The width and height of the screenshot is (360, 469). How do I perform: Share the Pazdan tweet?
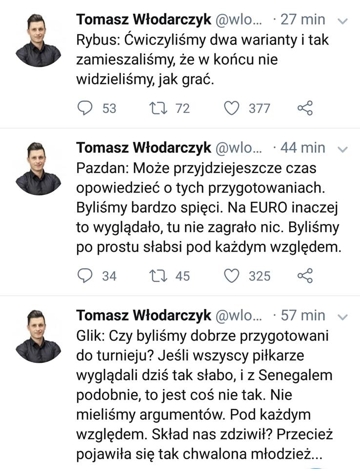tap(305, 276)
